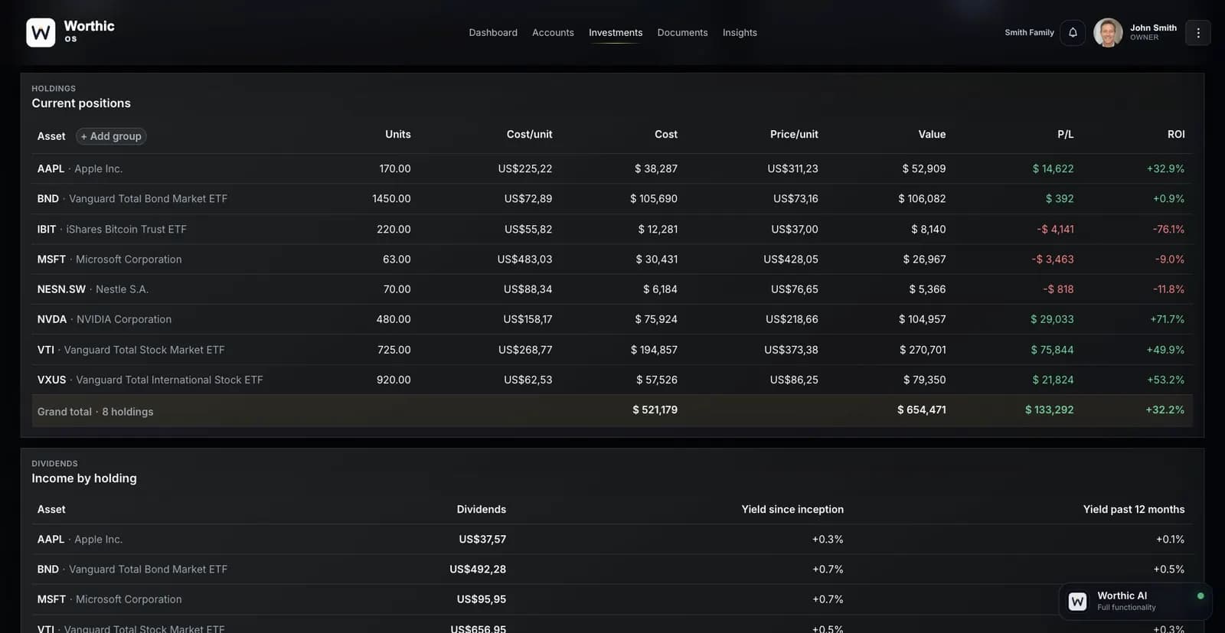This screenshot has height=633, width=1225.
Task: Click the Income by holding heading
Action: coord(84,478)
